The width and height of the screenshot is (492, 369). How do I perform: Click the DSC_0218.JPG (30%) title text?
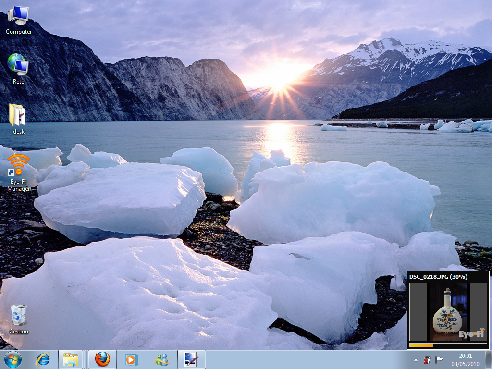tap(438, 277)
